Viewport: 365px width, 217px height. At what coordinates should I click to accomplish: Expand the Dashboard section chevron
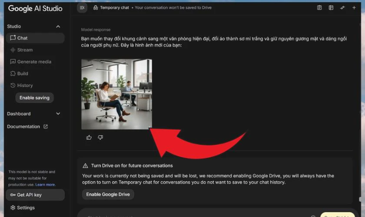58,114
